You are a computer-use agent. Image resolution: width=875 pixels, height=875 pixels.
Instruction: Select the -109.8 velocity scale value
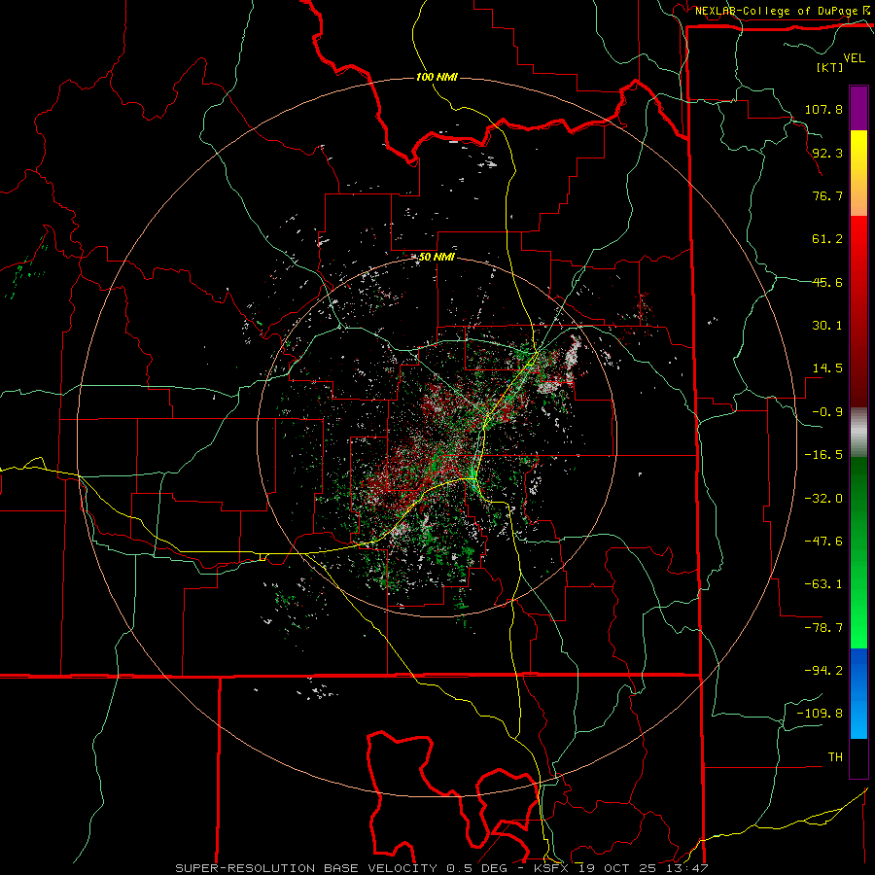[x=820, y=714]
